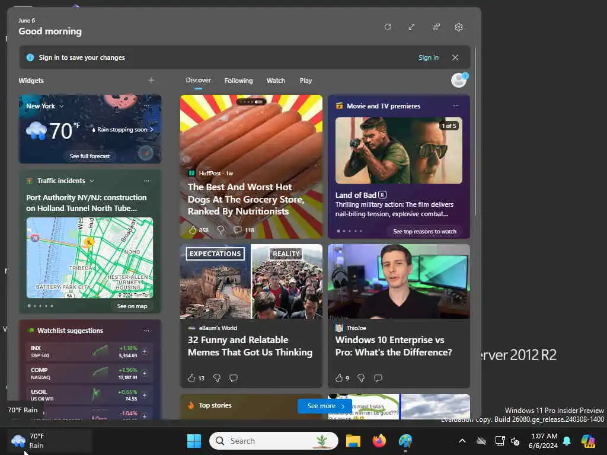Open Windows 10 Enterprise vs Pro article
This screenshot has height=455, width=607.
click(x=394, y=346)
